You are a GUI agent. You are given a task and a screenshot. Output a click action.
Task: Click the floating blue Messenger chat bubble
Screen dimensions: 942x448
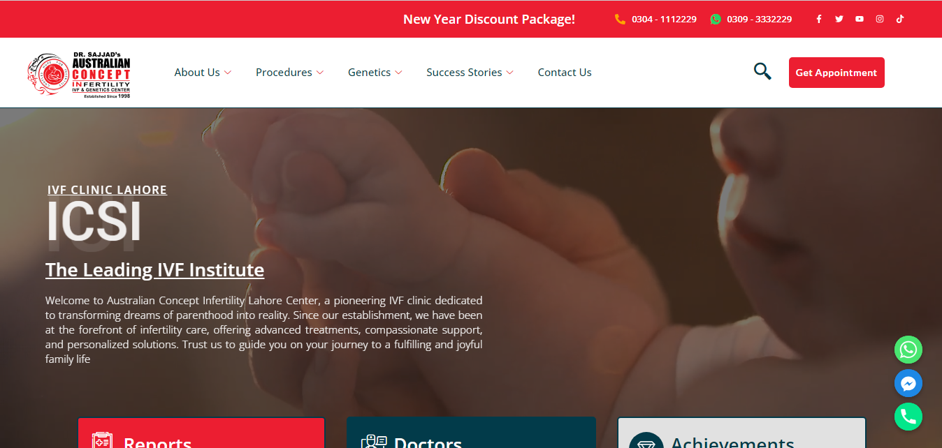(x=908, y=383)
